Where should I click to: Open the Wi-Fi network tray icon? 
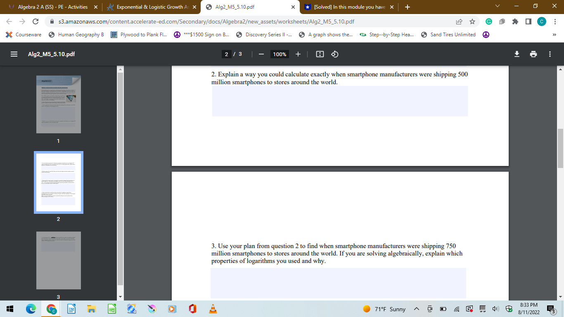[457, 309]
